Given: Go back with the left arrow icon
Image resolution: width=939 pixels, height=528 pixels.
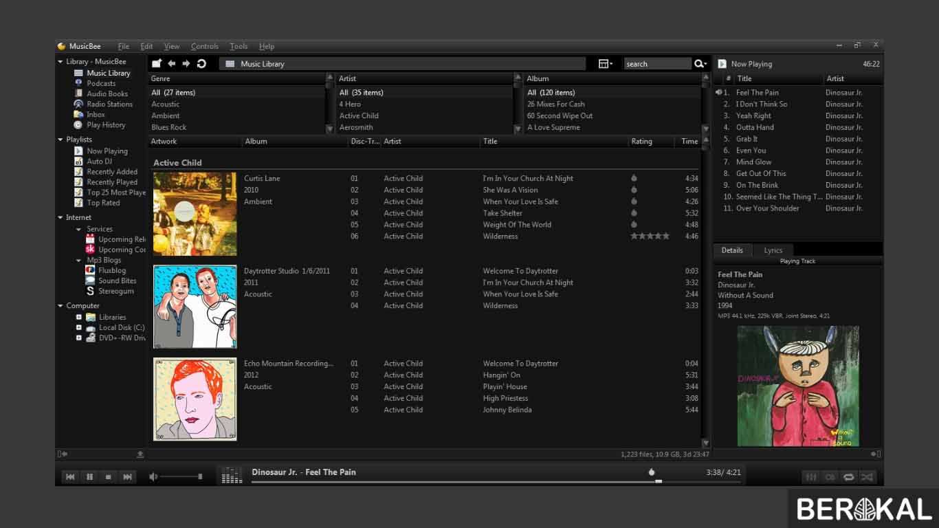Looking at the screenshot, I should click(172, 63).
